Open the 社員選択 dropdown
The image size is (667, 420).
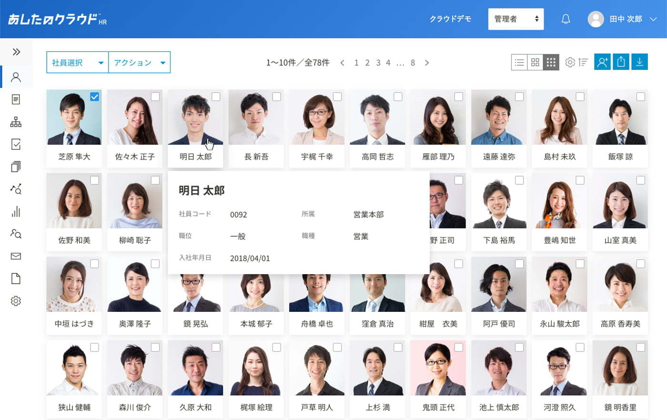78,62
